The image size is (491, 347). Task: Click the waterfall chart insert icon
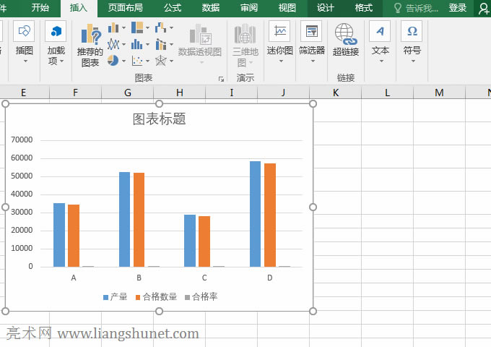click(160, 27)
